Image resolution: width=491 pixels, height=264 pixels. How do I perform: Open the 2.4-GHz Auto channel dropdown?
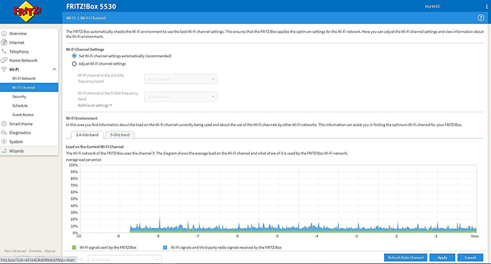click(181, 79)
